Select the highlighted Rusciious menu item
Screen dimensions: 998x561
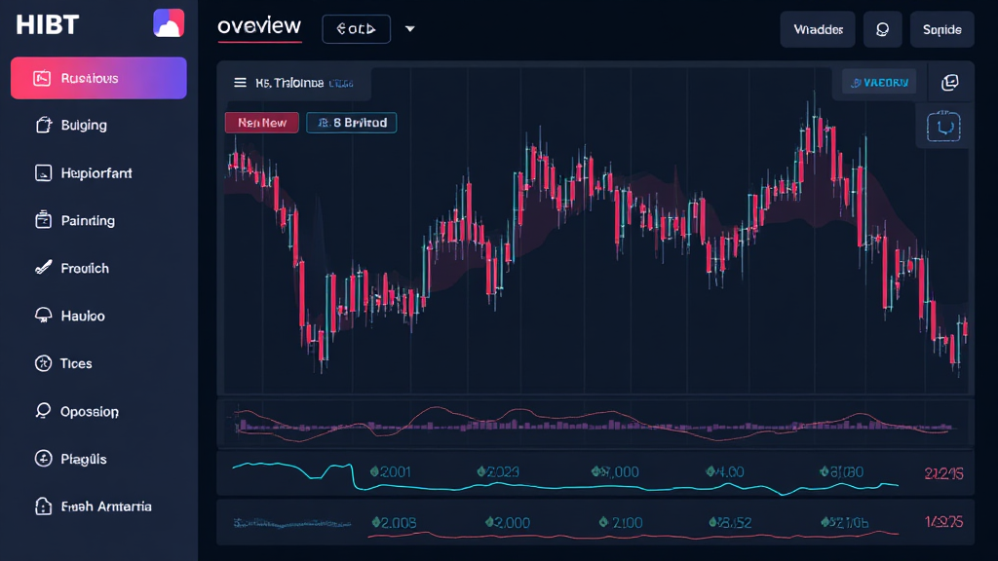coord(98,78)
